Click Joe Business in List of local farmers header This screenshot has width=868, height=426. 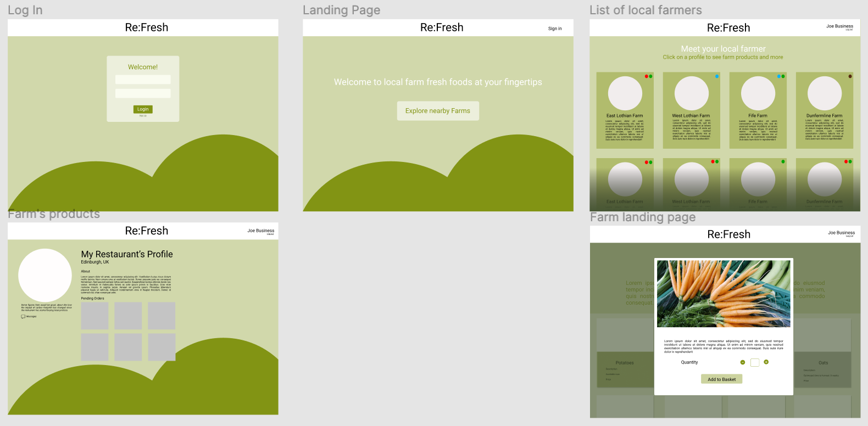coord(839,26)
